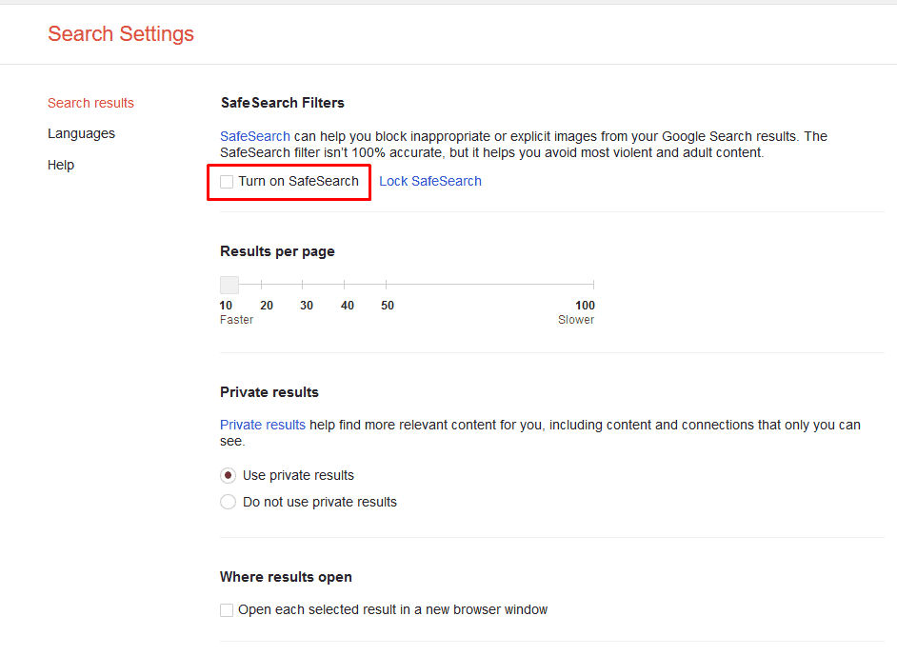Select Search results in the left sidebar

[x=90, y=103]
